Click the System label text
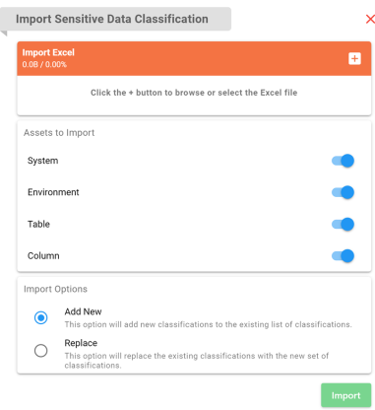The height and width of the screenshot is (410, 375). [42, 161]
